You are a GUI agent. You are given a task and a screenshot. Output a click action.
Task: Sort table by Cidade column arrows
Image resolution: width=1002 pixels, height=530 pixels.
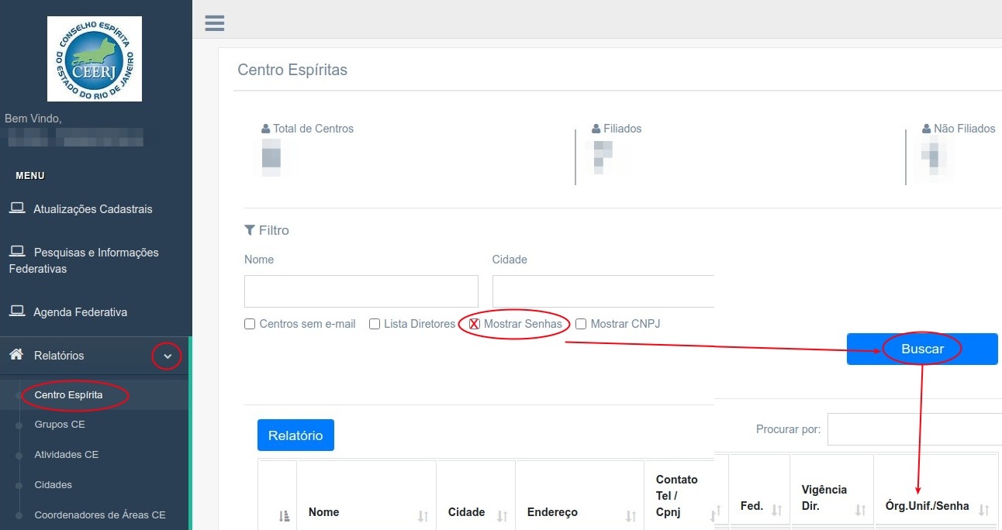click(502, 515)
